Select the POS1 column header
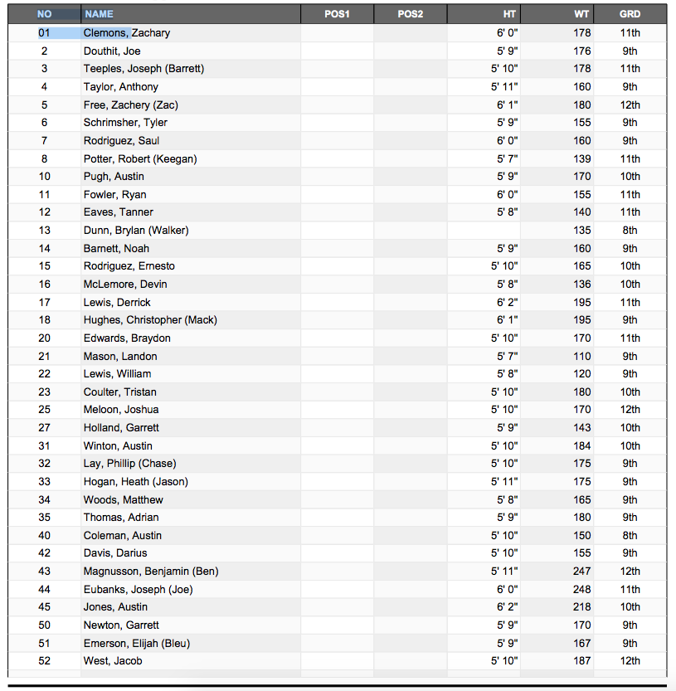 pyautogui.click(x=337, y=14)
